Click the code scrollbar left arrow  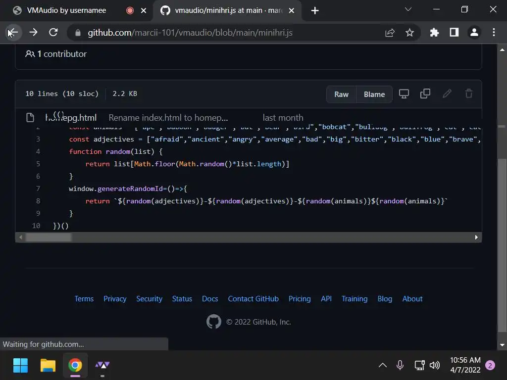point(20,237)
